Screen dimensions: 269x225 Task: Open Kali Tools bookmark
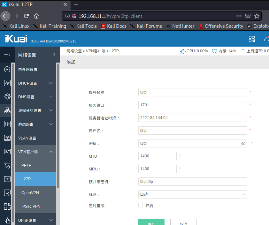(x=83, y=26)
